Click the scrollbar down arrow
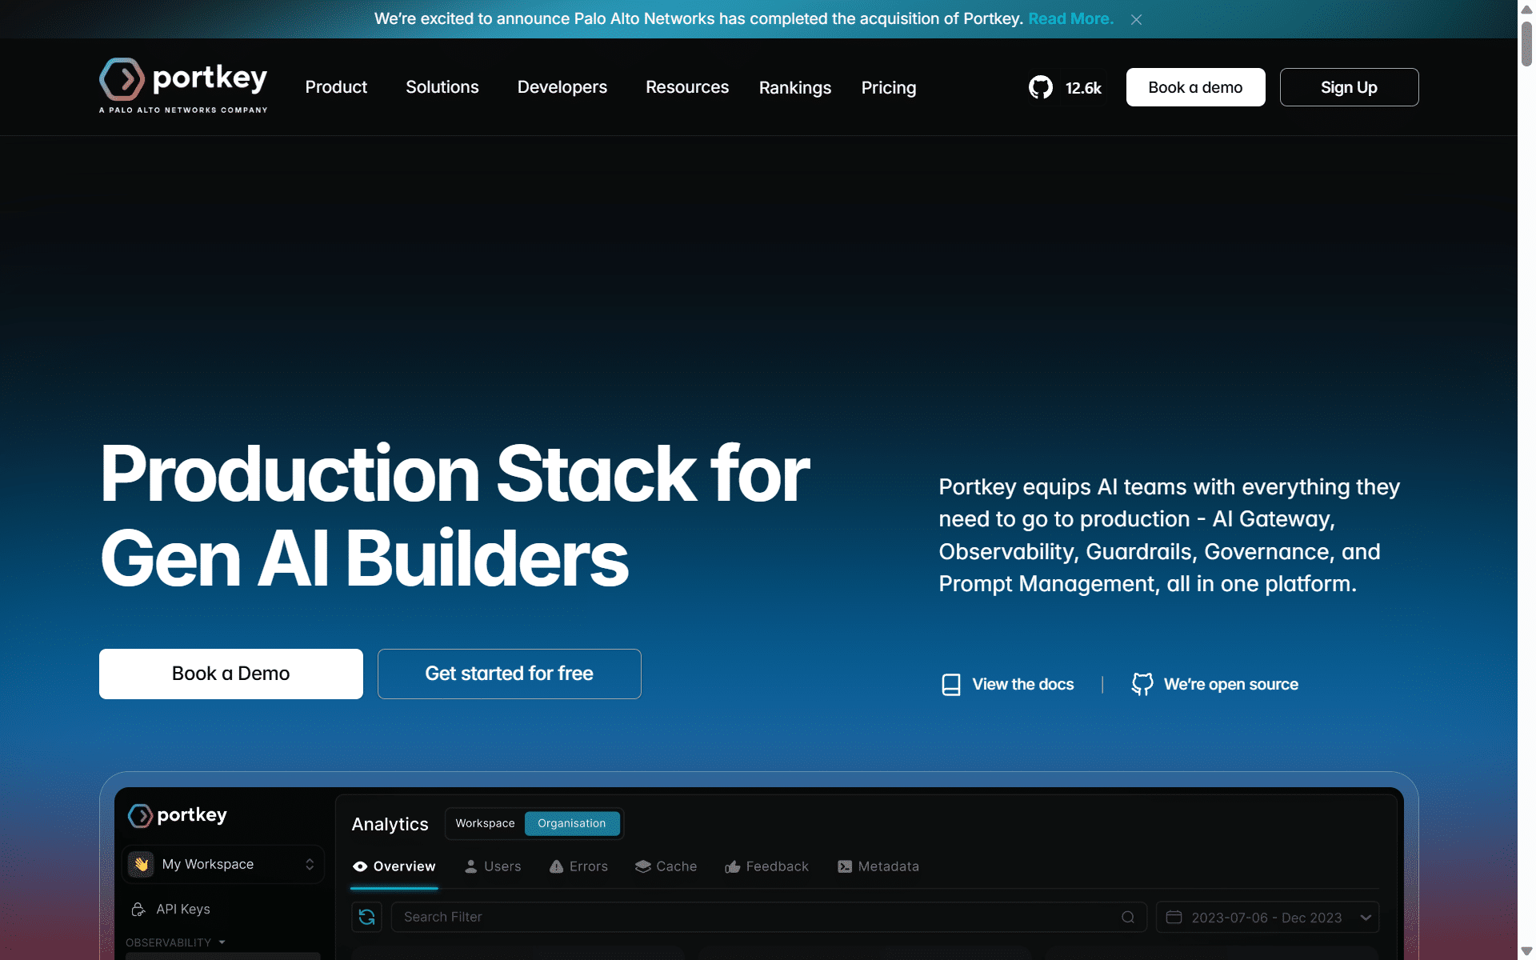1536x960 pixels. pyautogui.click(x=1526, y=951)
